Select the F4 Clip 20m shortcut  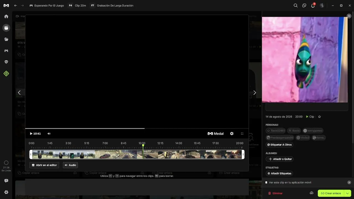point(77,6)
